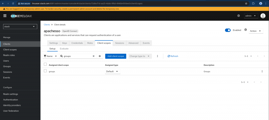Open browser profile icon
269x120 pixels.
point(261,3)
